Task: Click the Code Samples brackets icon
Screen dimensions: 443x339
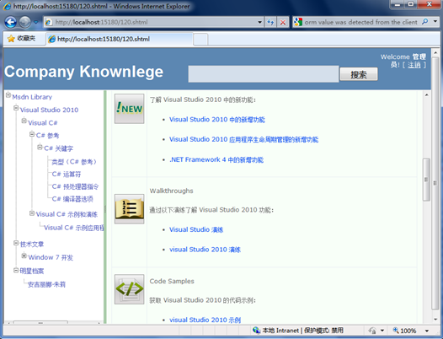Action: tap(130, 289)
